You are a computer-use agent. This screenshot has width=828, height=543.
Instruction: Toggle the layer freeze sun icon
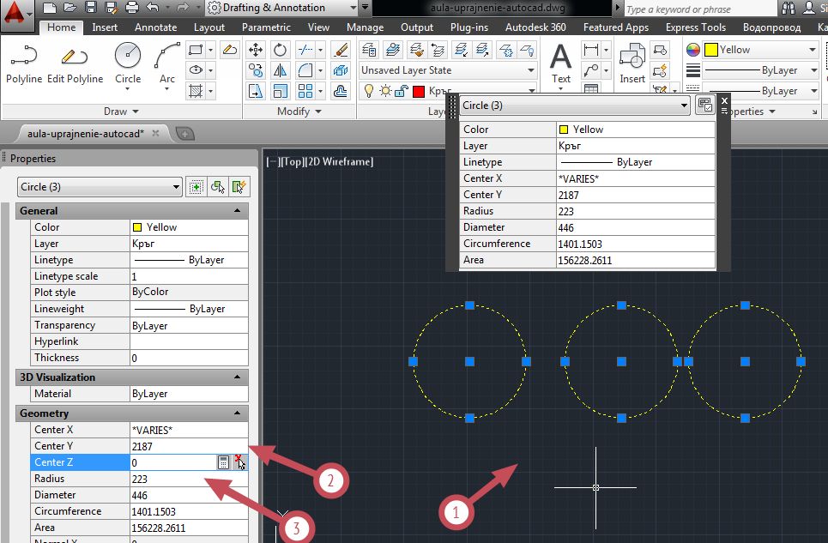pyautogui.click(x=385, y=91)
